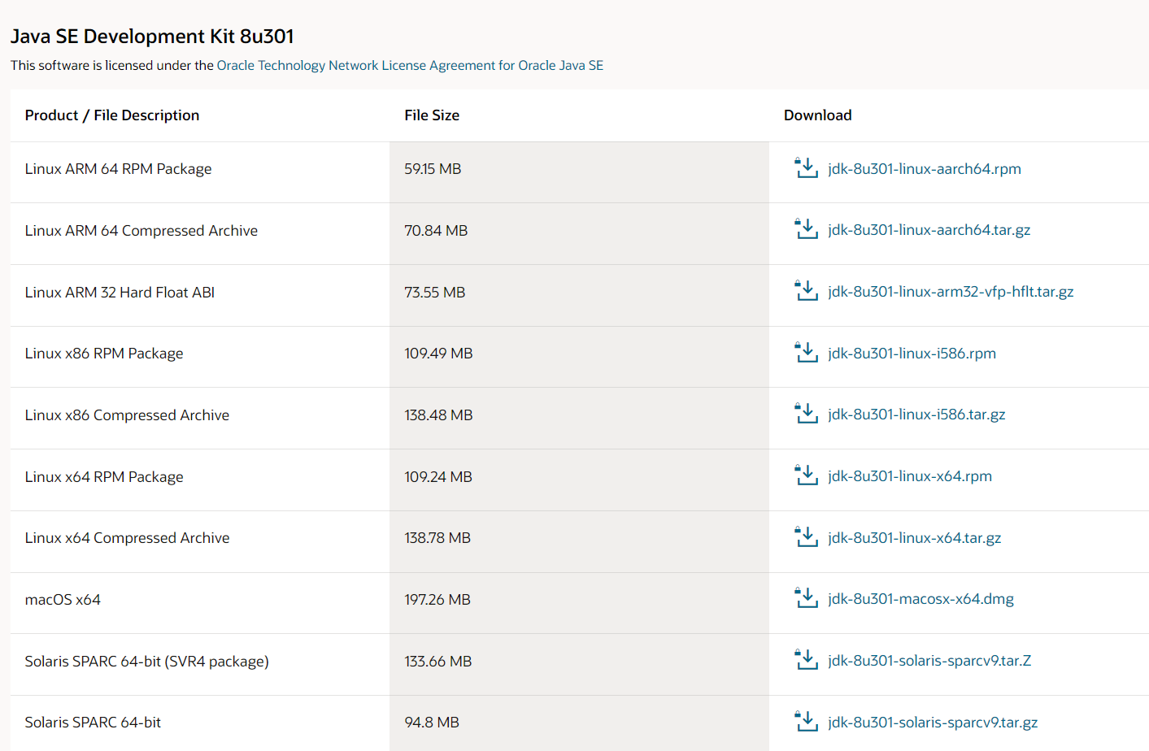Click download icon for linux-arm32-vfp-hflt.tar.gz
Viewport: 1149px width, 751px height.
(x=806, y=291)
